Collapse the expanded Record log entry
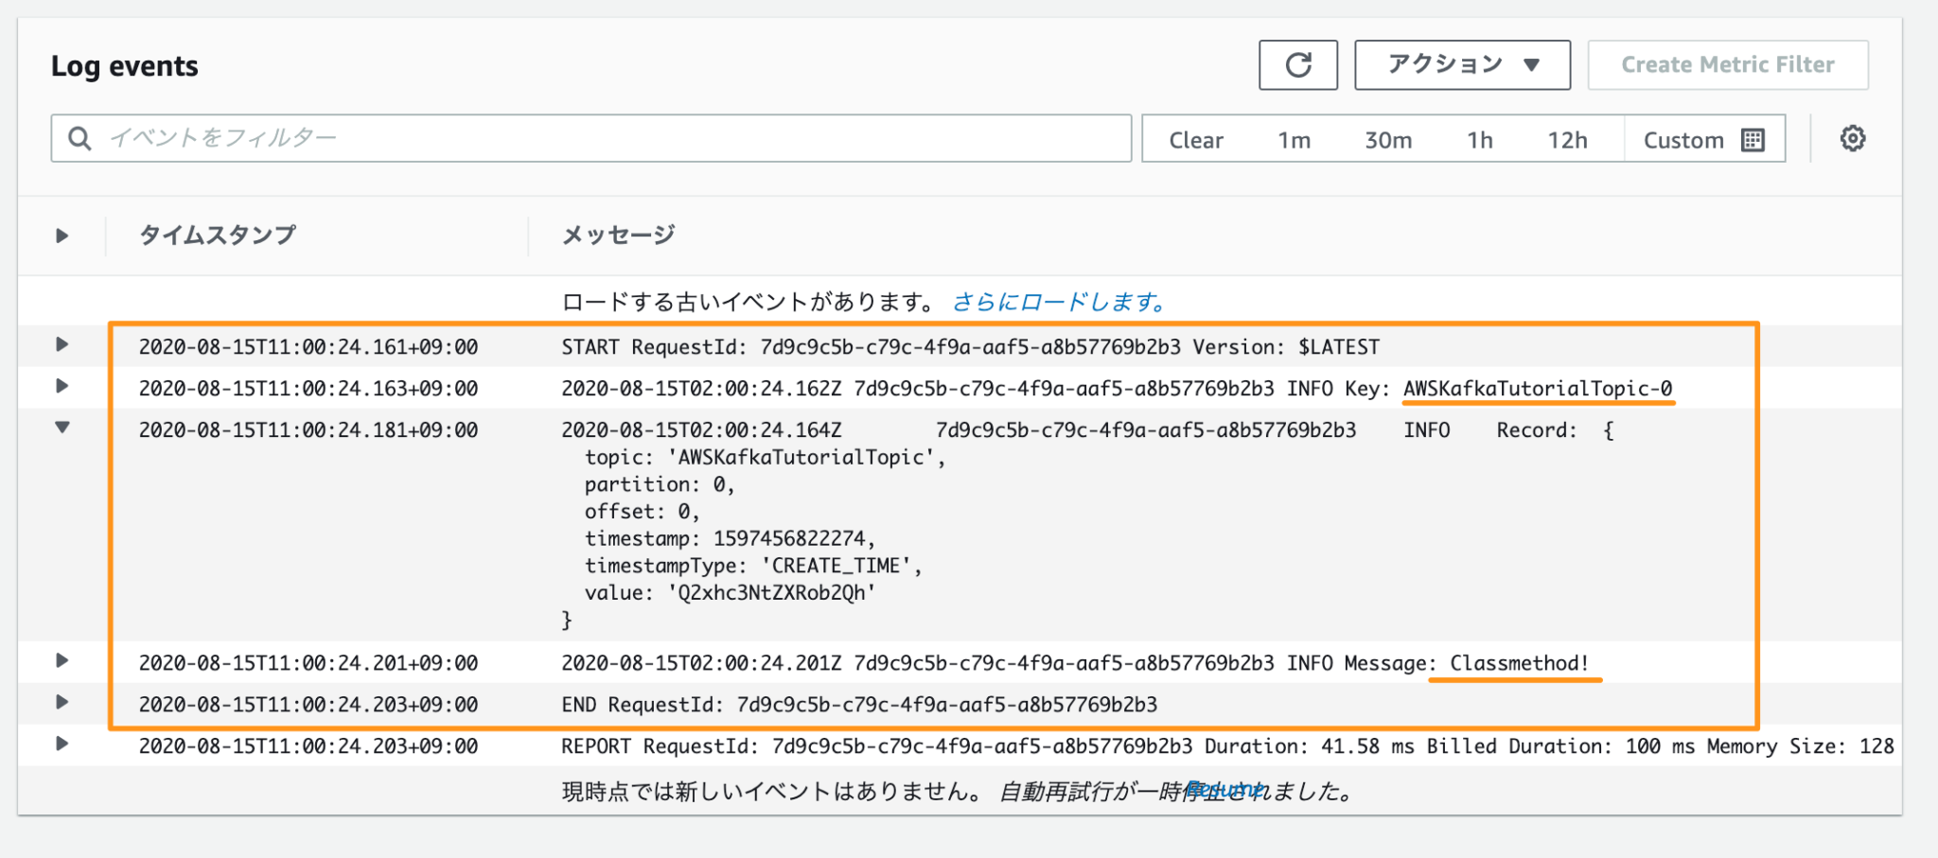1938x858 pixels. tap(62, 428)
